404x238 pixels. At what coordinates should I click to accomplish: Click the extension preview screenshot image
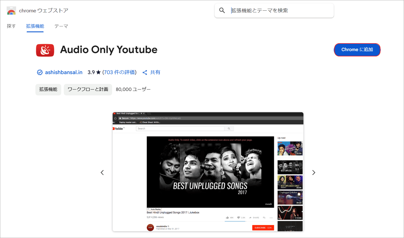point(208,172)
